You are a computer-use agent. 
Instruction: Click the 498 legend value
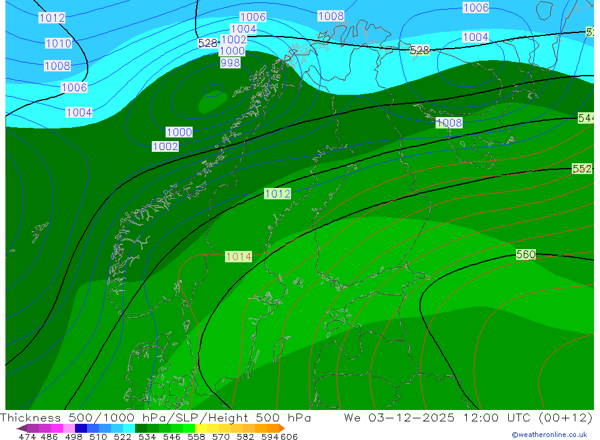[74, 436]
